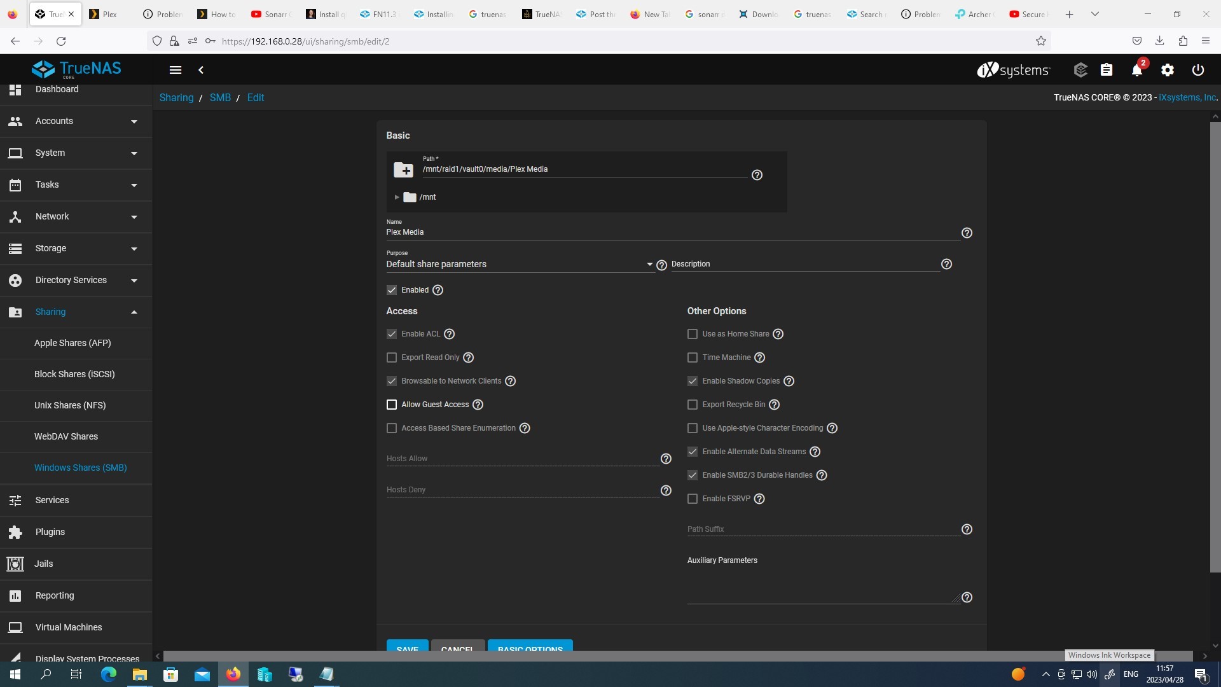Open Unix Shares (NFS)
1221x687 pixels.
(x=76, y=405)
